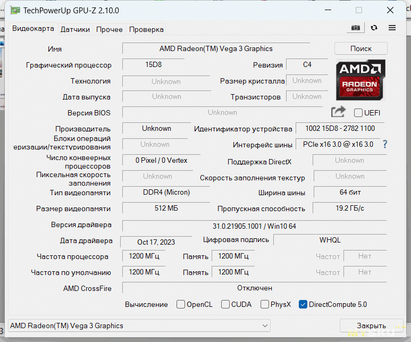This screenshot has height=342, width=411.
Task: Minimize the GPU-Z window
Action: [x=328, y=10]
